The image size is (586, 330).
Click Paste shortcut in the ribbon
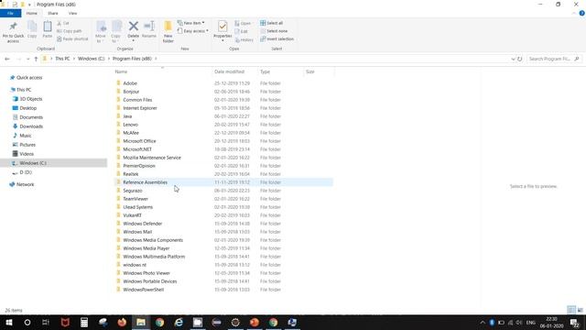72,38
